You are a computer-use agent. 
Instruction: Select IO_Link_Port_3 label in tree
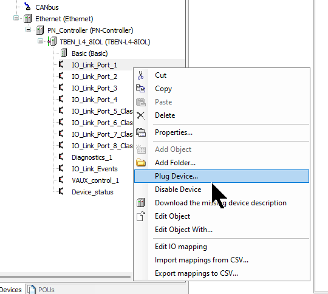94,88
